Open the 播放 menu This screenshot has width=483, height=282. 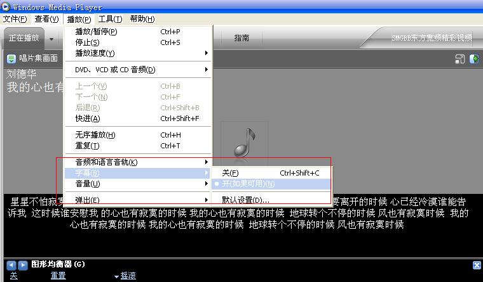point(79,19)
